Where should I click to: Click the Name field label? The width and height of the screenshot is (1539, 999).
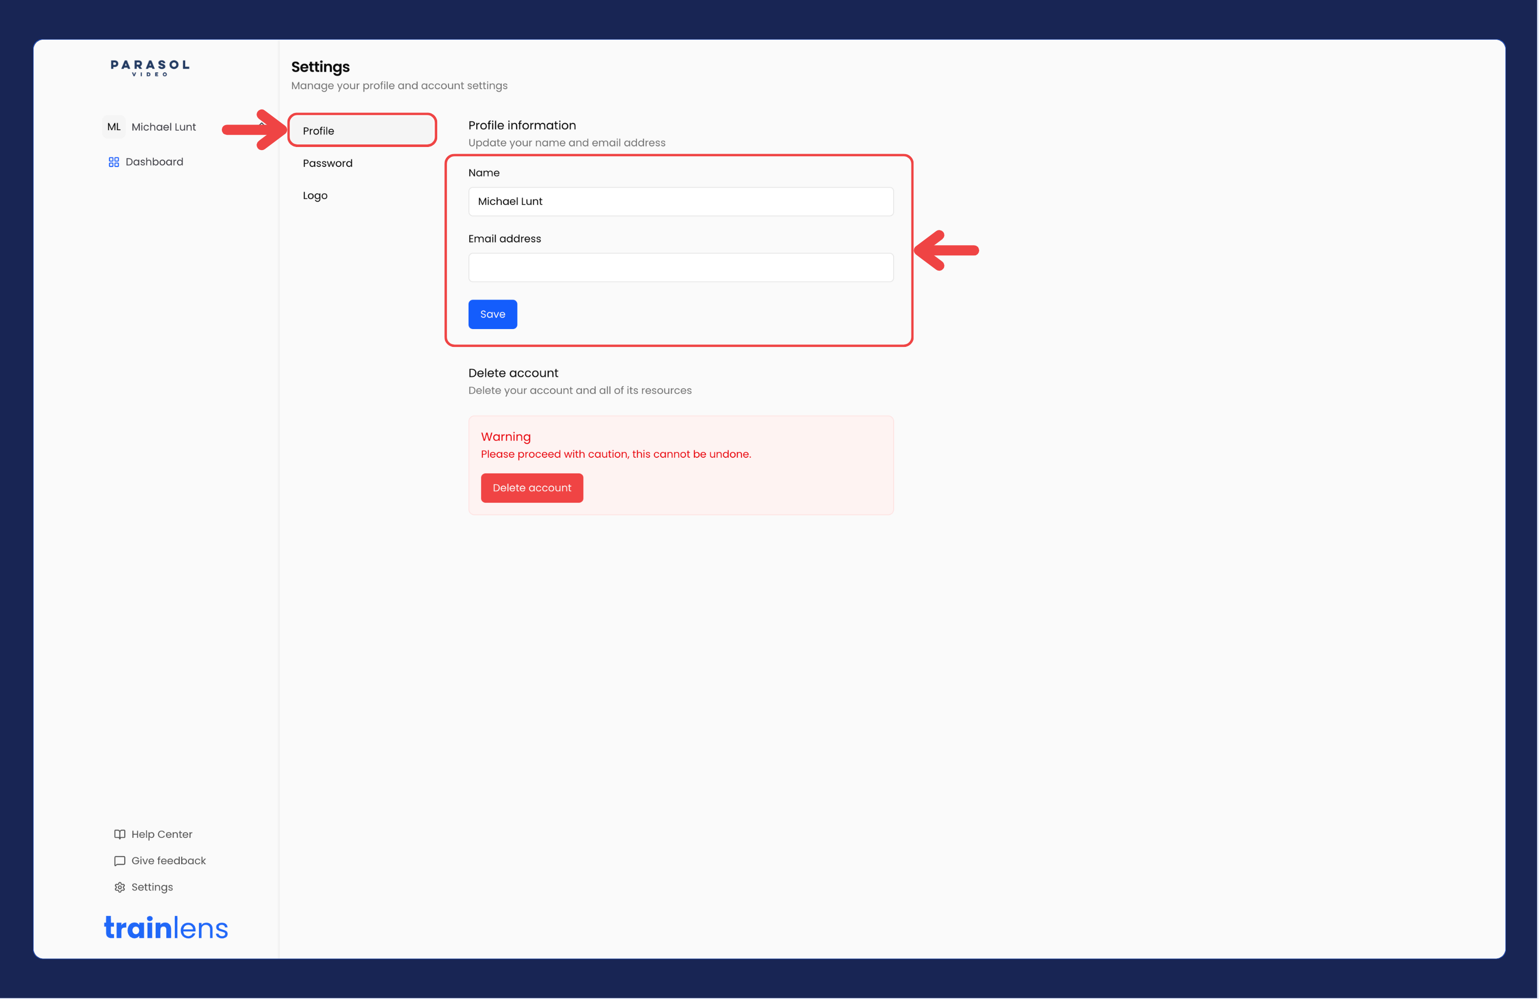pyautogui.click(x=483, y=173)
